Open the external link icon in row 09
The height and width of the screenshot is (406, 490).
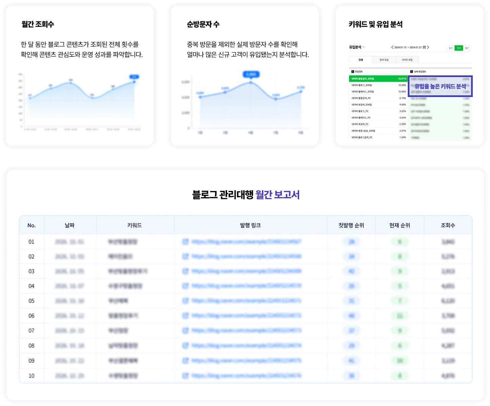pyautogui.click(x=185, y=361)
